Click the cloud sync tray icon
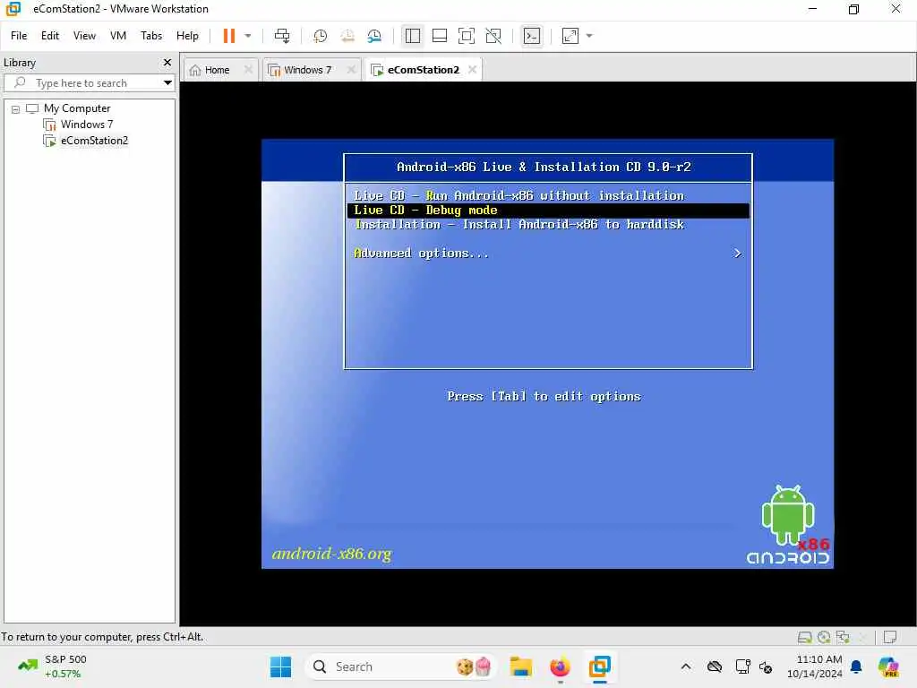917x688 pixels. [715, 666]
